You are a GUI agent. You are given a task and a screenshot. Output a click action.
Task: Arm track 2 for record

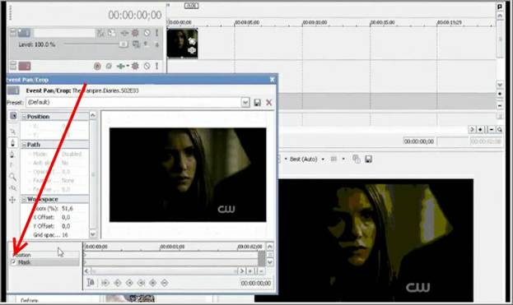(x=97, y=67)
